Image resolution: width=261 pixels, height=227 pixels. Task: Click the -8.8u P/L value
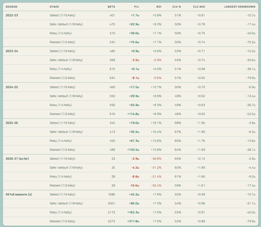click(135, 176)
